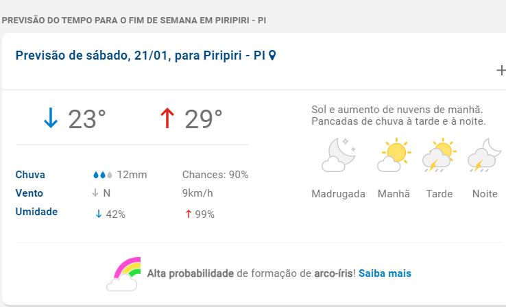
Task: Click the Chuva label
Action: click(30, 175)
